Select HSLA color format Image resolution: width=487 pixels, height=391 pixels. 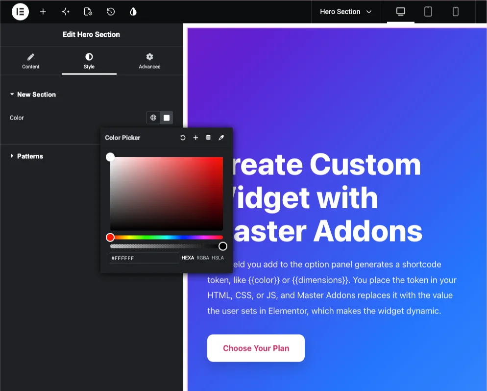coord(218,258)
